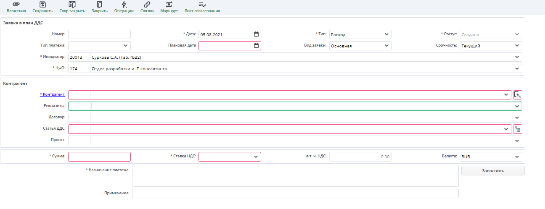
Task: Open calendar picker in Дата field
Action: point(256,34)
